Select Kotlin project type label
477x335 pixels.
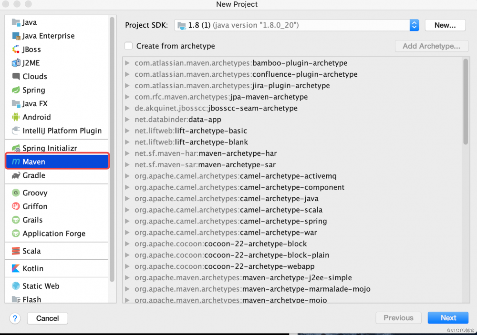(x=33, y=268)
